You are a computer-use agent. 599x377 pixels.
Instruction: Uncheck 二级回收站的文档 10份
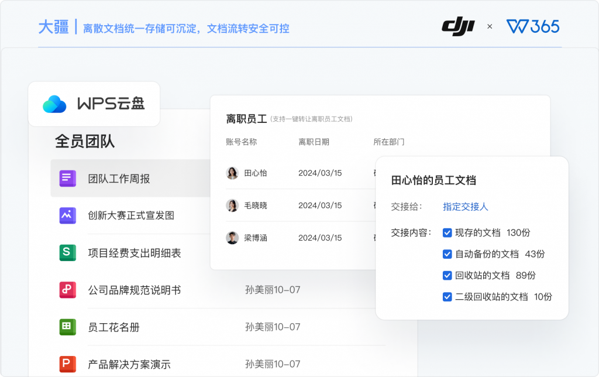(447, 297)
